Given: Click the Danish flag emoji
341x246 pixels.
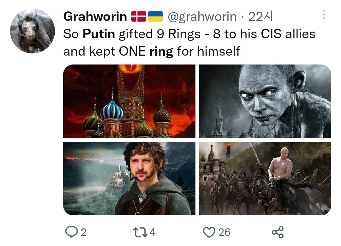Looking at the screenshot, I should [139, 16].
